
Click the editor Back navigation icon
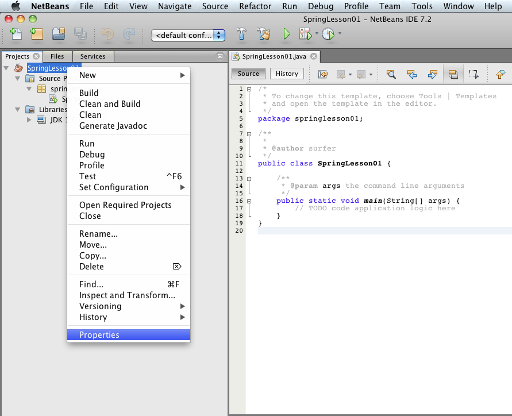pos(341,75)
